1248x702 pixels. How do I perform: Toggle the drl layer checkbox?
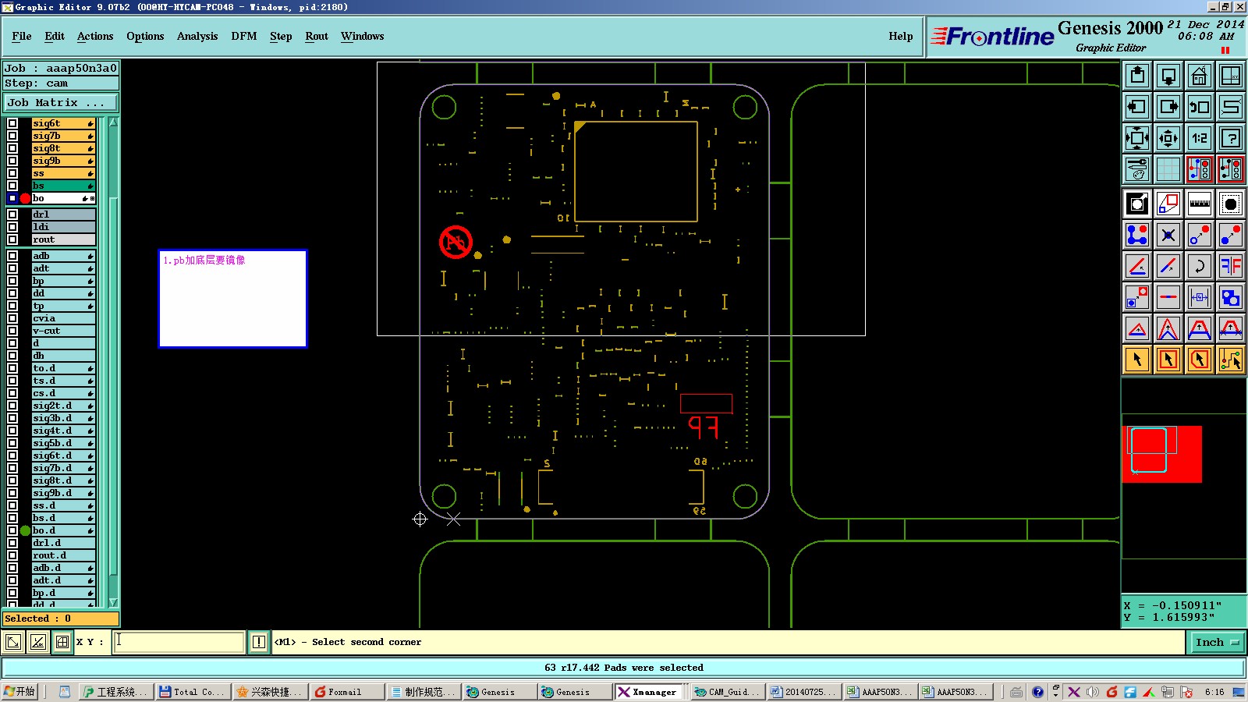click(12, 214)
